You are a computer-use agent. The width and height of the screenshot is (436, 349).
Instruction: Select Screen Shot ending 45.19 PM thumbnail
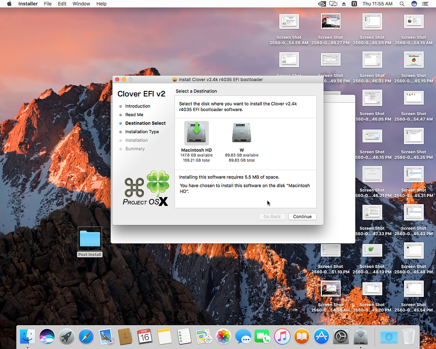click(414, 60)
